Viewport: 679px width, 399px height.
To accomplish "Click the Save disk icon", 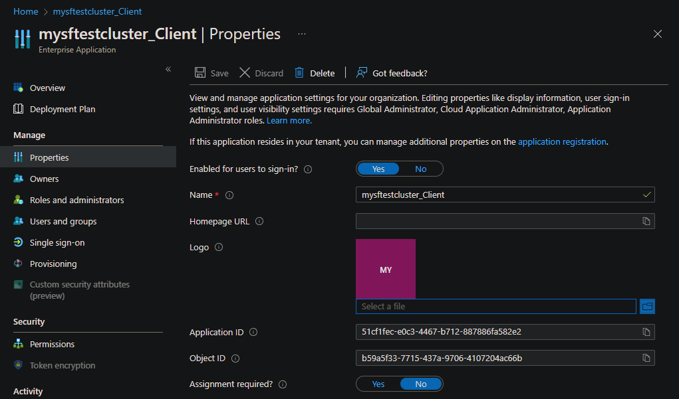I will [x=200, y=72].
